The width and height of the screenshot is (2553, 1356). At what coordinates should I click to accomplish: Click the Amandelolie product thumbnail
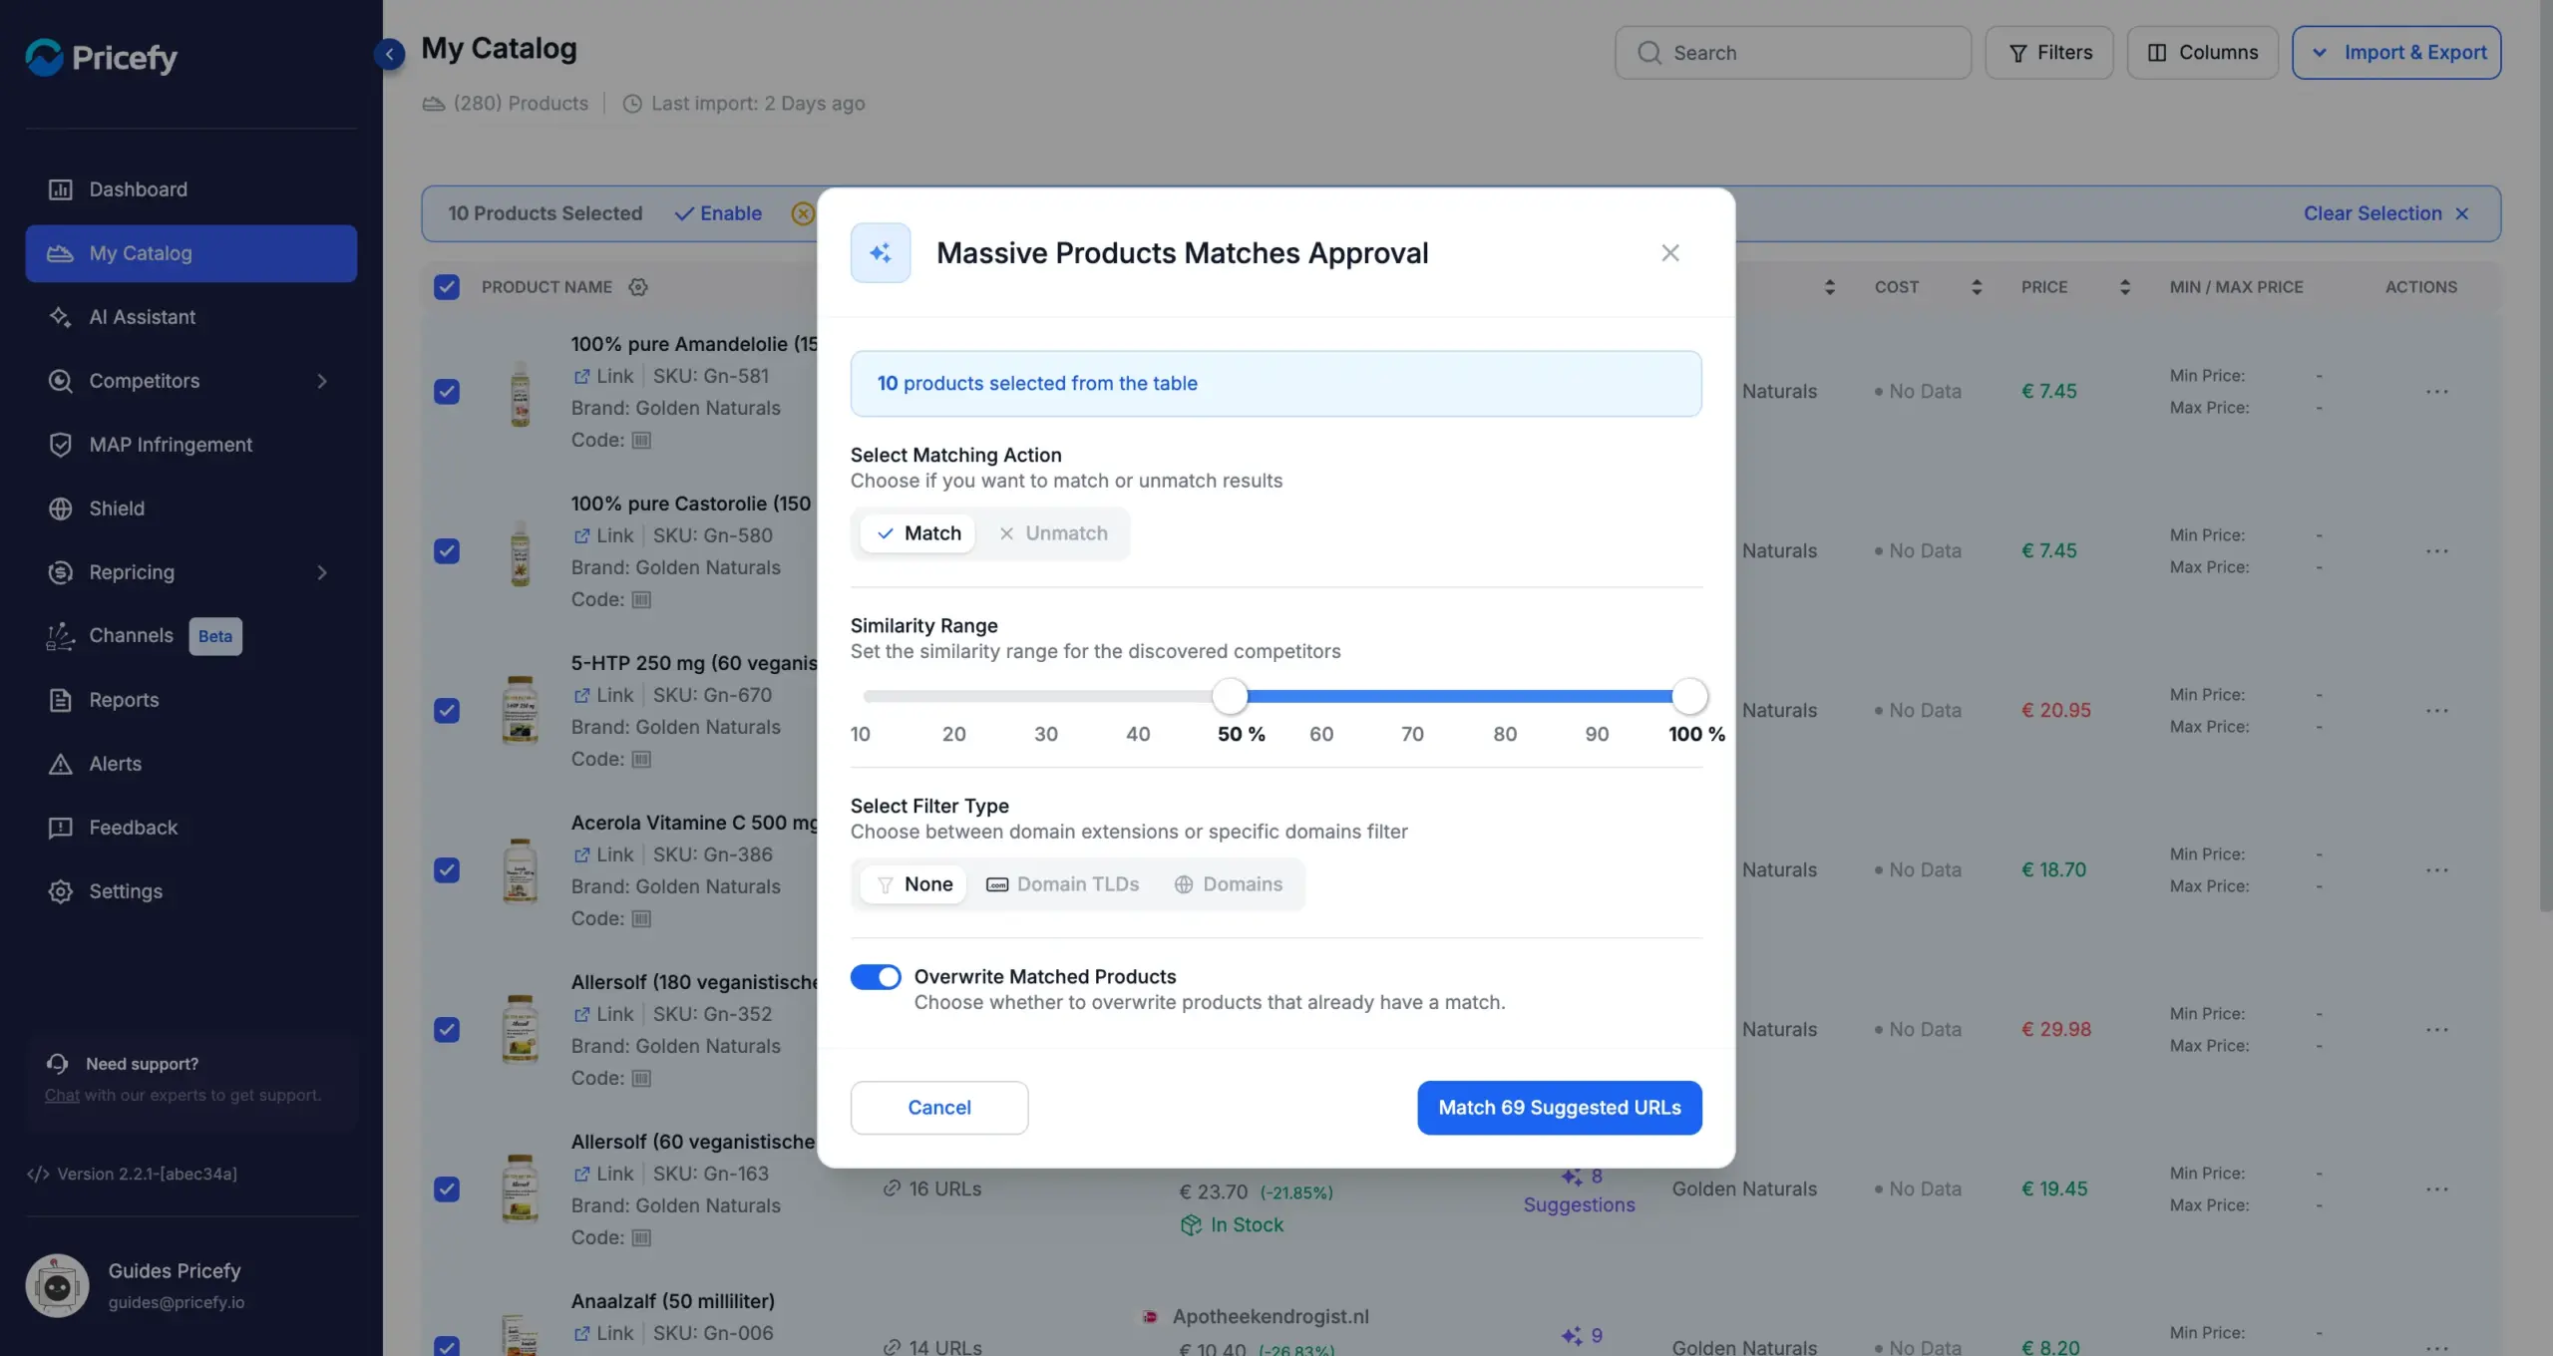pos(520,393)
